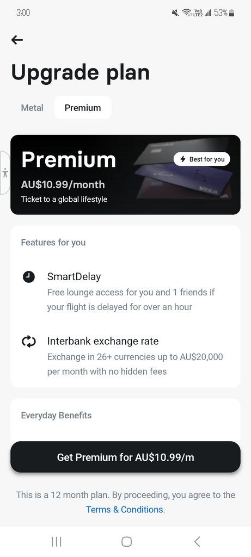
Task: Tap the muted sound icon
Action: 175,13
